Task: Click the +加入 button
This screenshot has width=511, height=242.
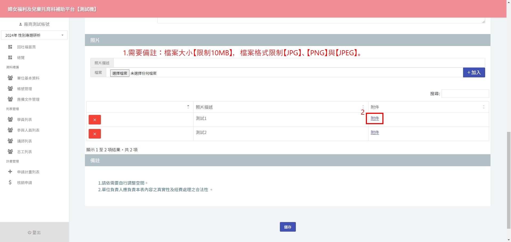Action: point(474,73)
